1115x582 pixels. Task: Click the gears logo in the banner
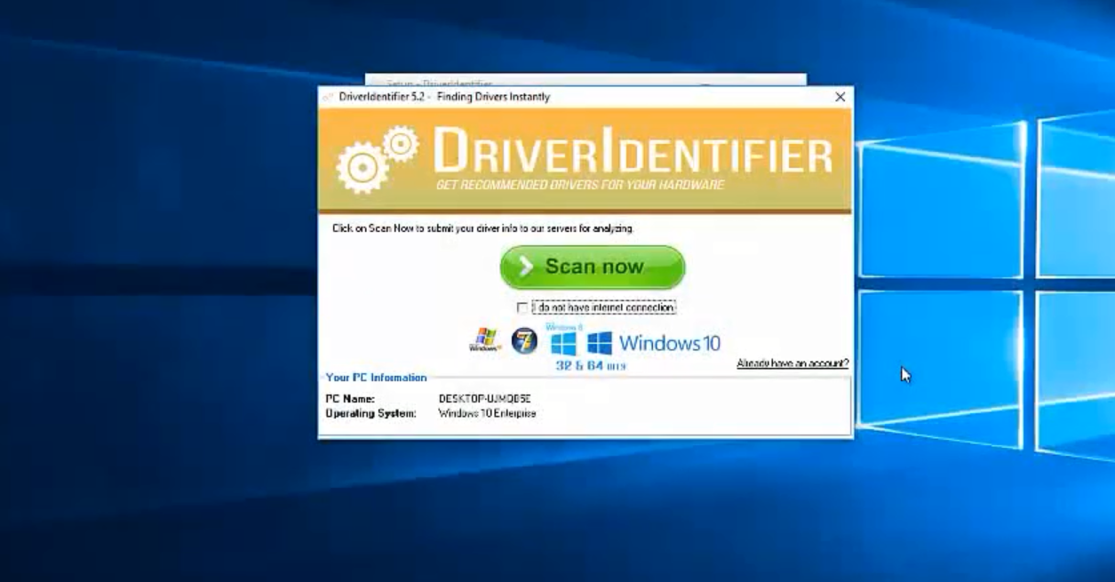[x=377, y=158]
